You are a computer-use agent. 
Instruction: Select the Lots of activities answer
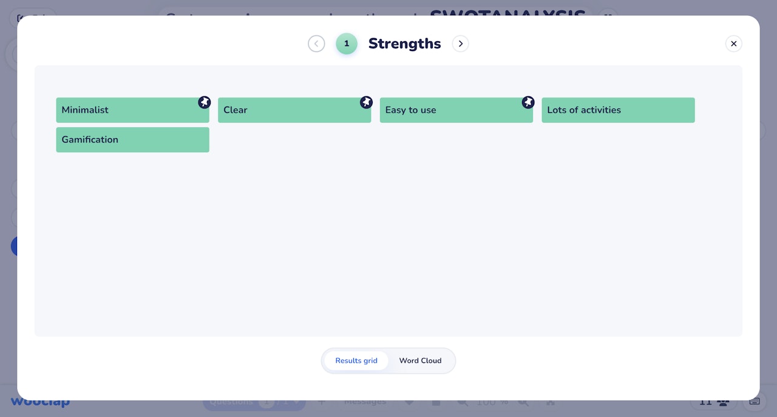pos(618,110)
